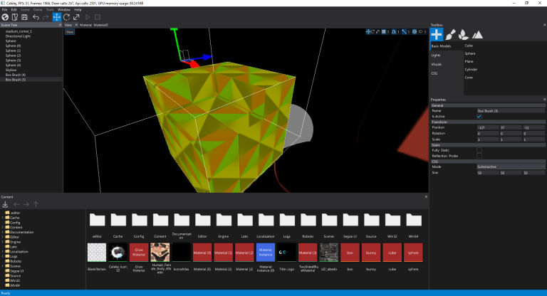Select the Scale gizmo tool
547x296 pixels.
tap(77, 17)
